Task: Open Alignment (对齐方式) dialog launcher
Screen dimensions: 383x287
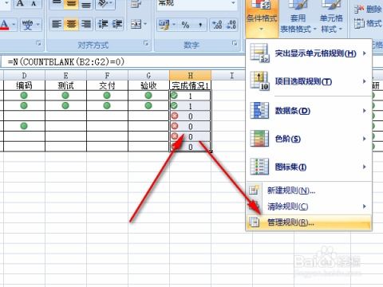Action: (x=146, y=43)
